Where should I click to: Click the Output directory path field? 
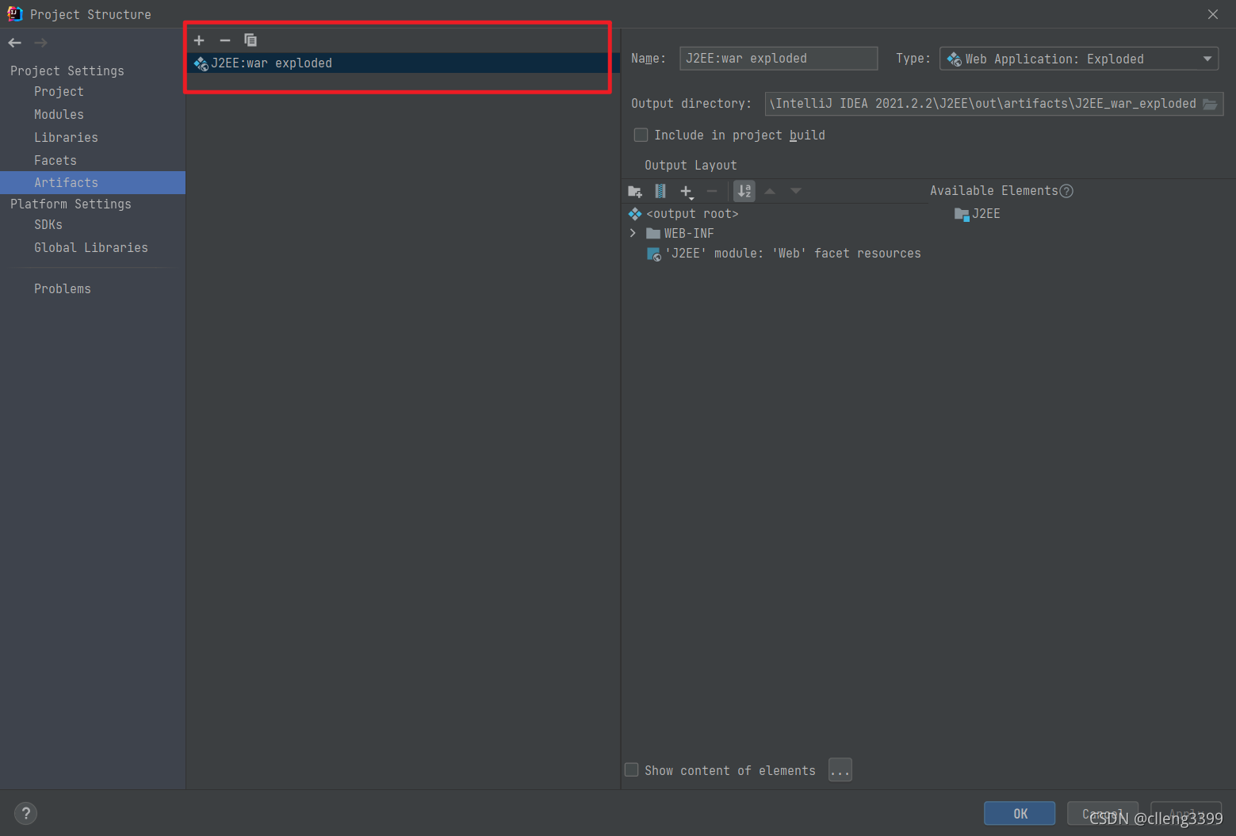click(982, 104)
